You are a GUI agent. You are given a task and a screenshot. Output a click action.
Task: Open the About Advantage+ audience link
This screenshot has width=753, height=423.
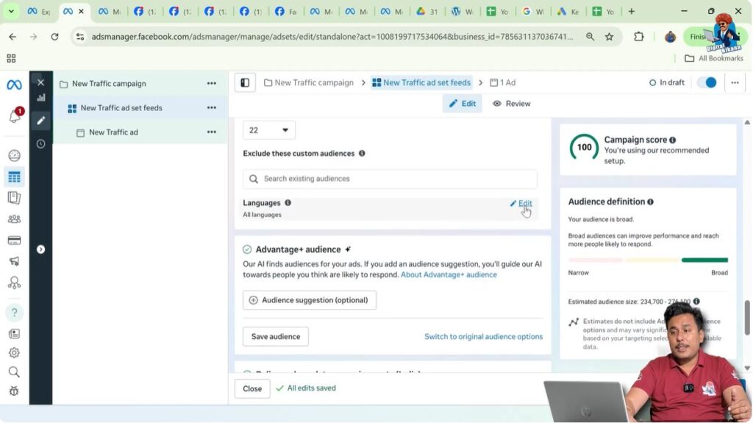coord(449,274)
